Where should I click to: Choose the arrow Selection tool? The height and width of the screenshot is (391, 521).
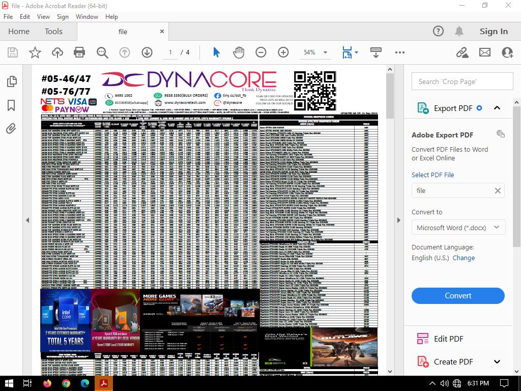[216, 52]
